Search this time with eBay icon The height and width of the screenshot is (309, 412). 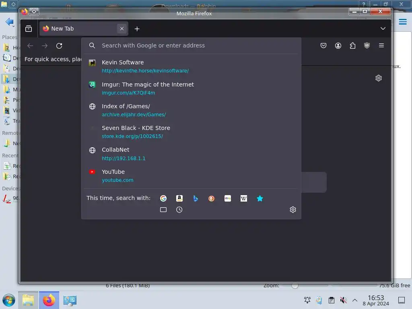coord(228,198)
